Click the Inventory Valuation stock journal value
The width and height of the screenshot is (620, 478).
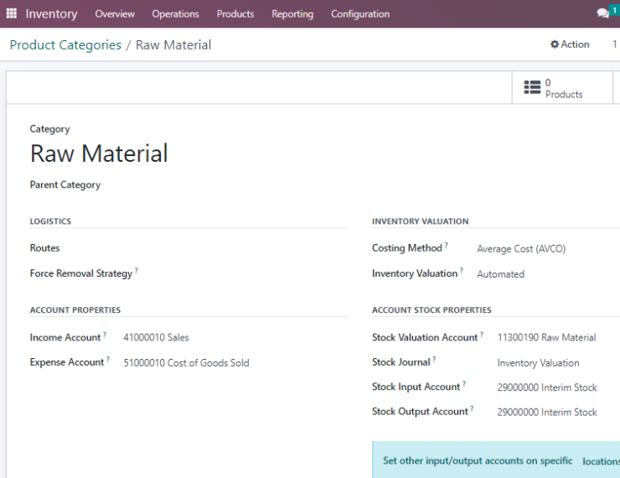[x=538, y=363]
